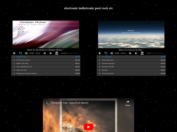Select track Orange Face
The image size is (177, 132).
click(x=46, y=57)
